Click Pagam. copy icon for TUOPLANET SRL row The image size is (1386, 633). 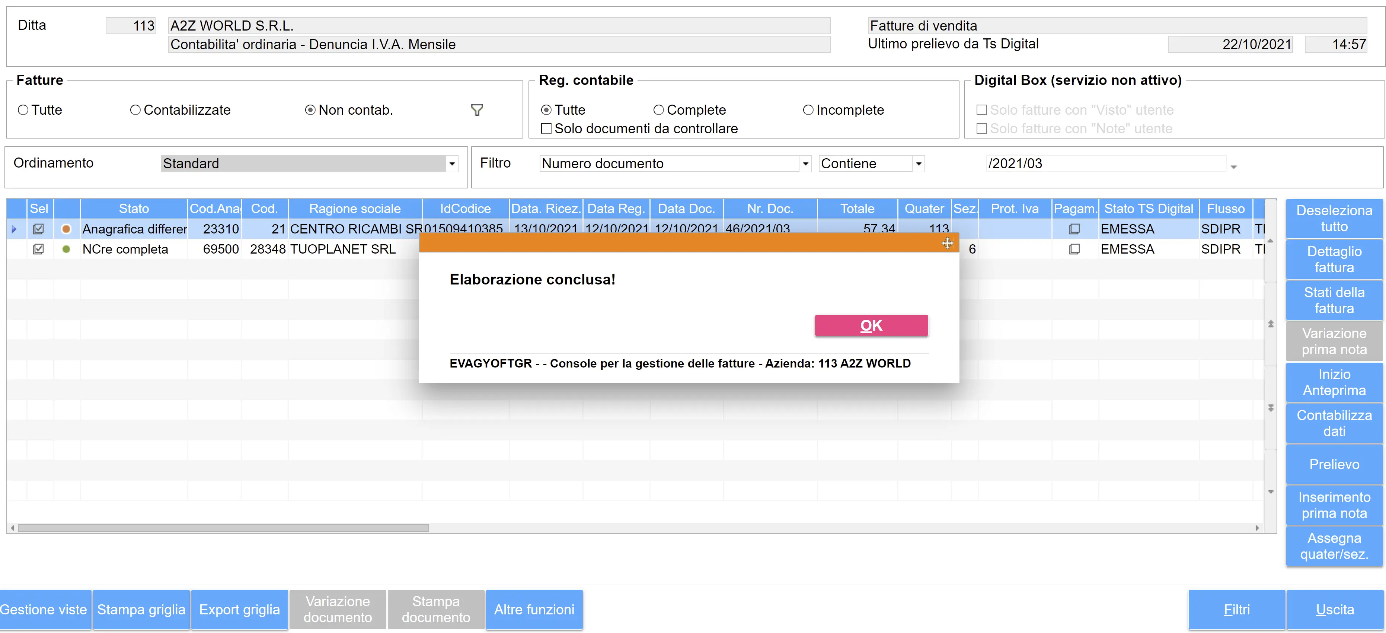(x=1074, y=249)
